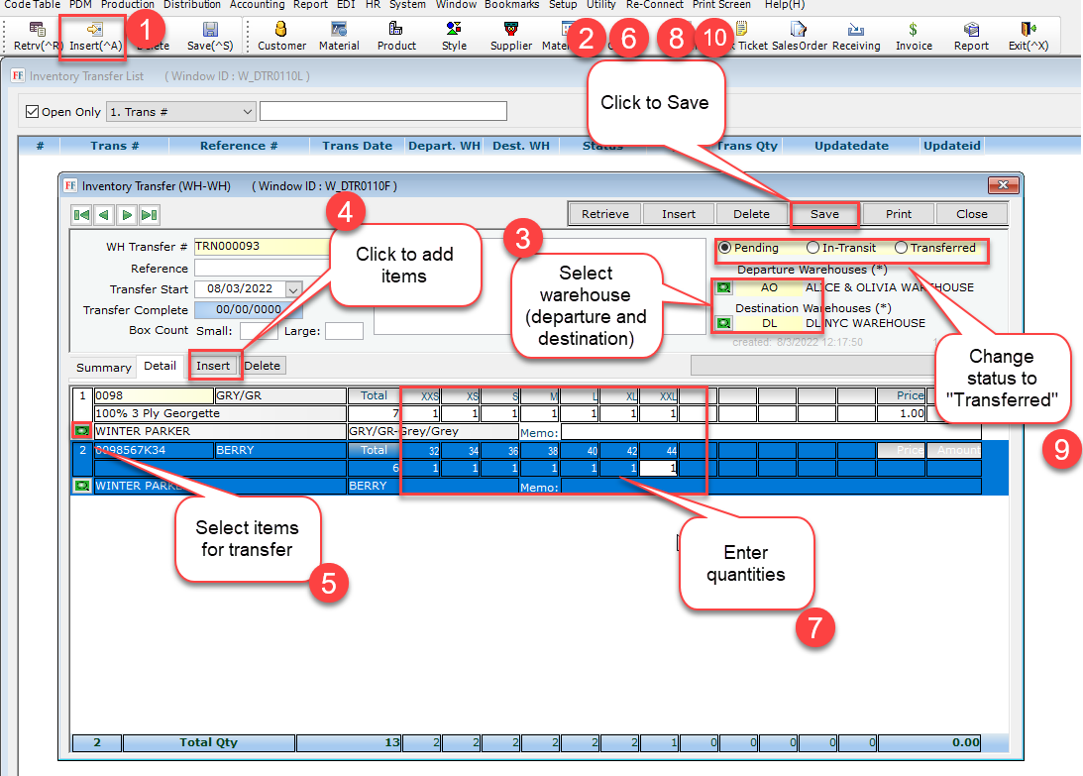The height and width of the screenshot is (776, 1083).
Task: Click the Save(^S) floppy disk toolbar icon
Action: coord(210,32)
